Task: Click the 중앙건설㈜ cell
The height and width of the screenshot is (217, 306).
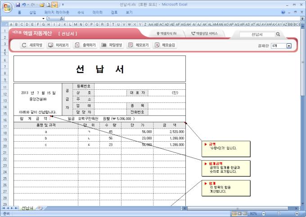Action: coord(38,99)
